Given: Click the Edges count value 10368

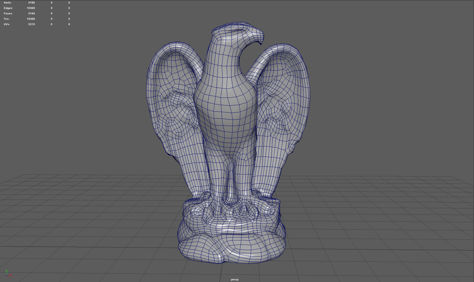Looking at the screenshot, I should click(x=31, y=8).
